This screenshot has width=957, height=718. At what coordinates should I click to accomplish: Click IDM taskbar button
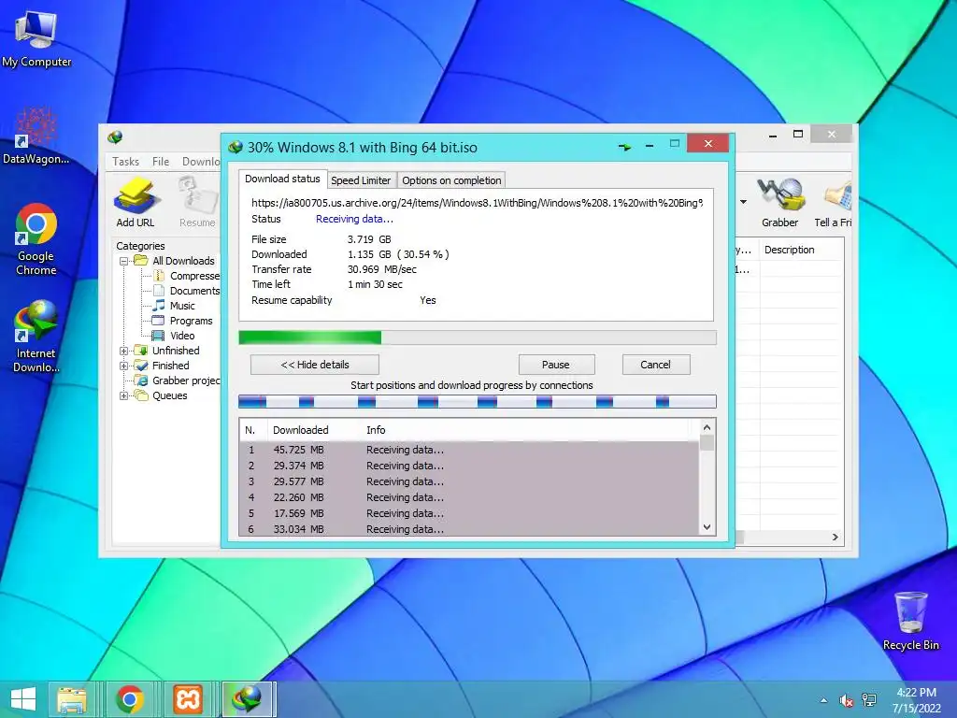point(249,699)
